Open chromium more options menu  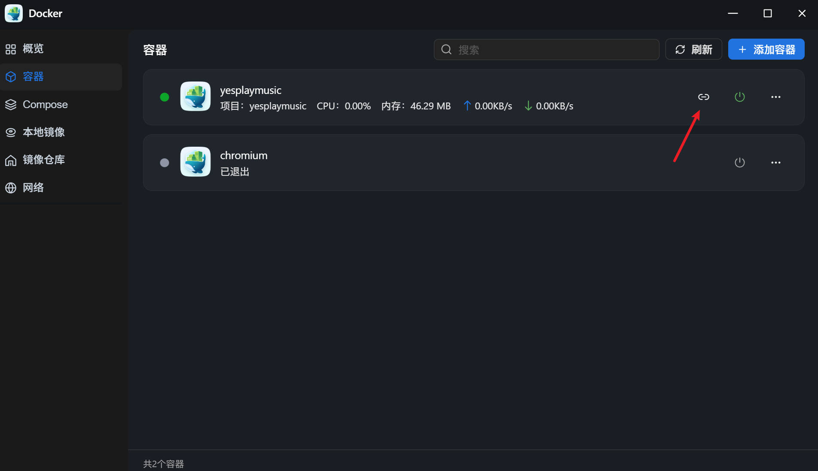pyautogui.click(x=775, y=163)
